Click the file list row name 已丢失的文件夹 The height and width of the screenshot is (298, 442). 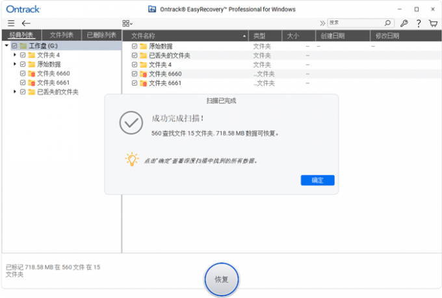[170, 55]
